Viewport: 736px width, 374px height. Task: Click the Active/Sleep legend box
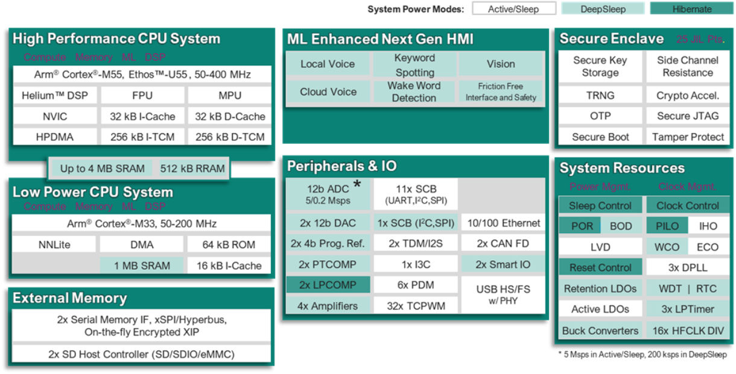point(505,9)
